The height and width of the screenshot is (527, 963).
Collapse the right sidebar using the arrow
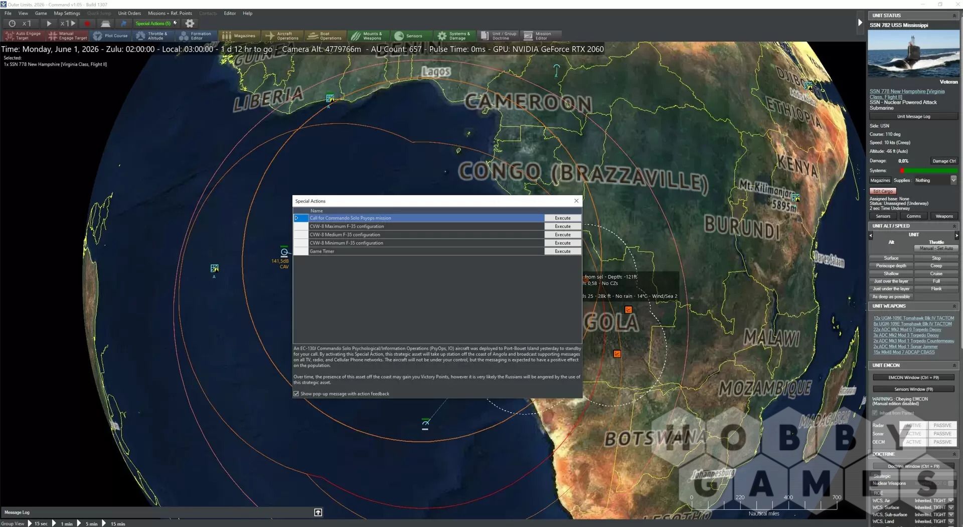(x=860, y=23)
